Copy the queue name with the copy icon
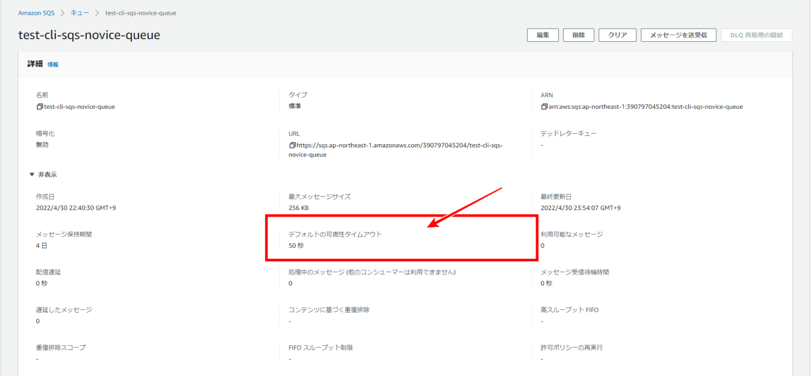This screenshot has width=811, height=376. 40,107
